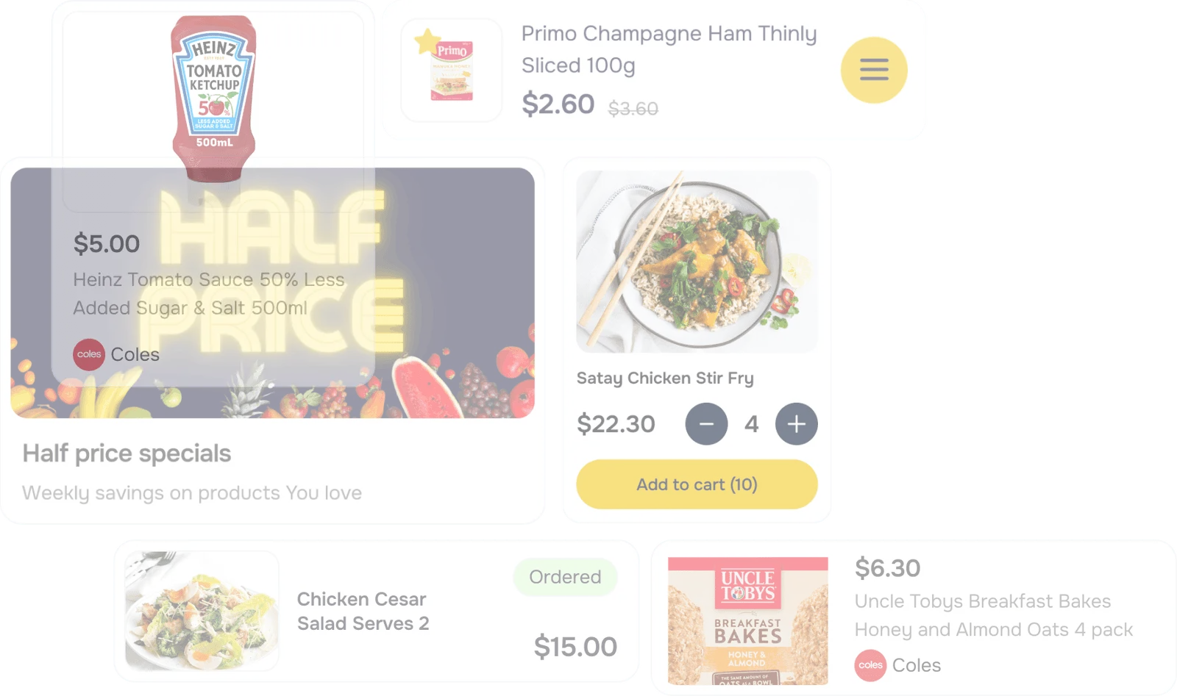Open the Primo Champagne Ham Thinly Sliced title
Image resolution: width=1177 pixels, height=696 pixels.
click(669, 49)
